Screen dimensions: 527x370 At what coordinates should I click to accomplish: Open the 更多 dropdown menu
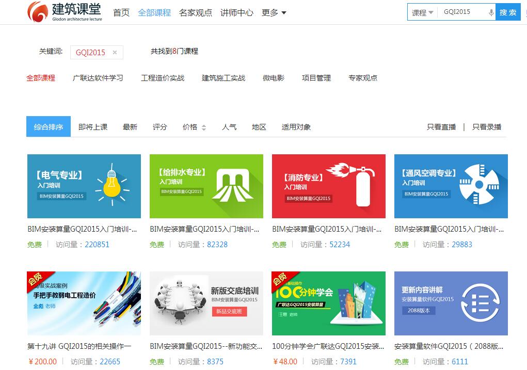[274, 13]
